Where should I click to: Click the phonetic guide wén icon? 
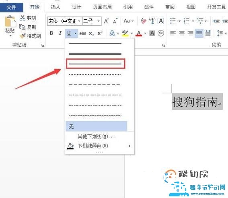[152, 21]
